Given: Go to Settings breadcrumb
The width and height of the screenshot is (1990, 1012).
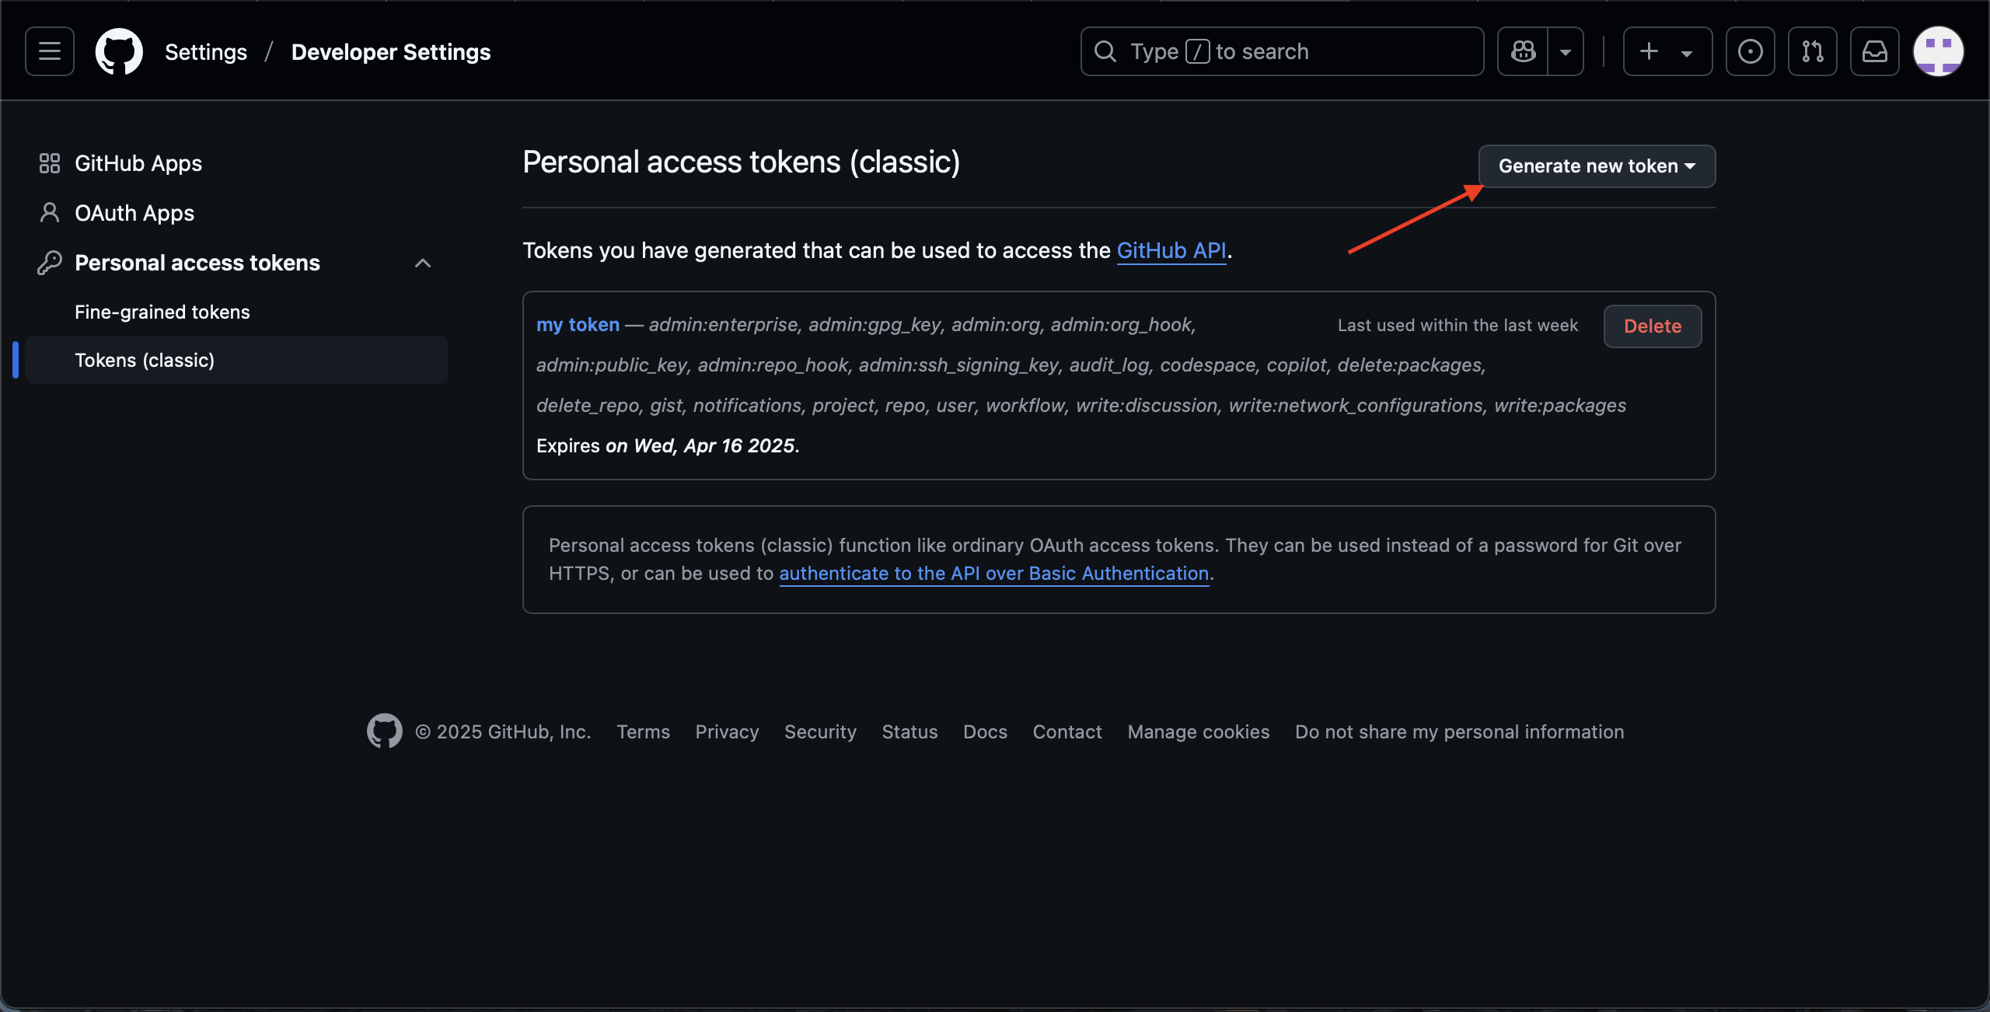Looking at the screenshot, I should point(206,51).
